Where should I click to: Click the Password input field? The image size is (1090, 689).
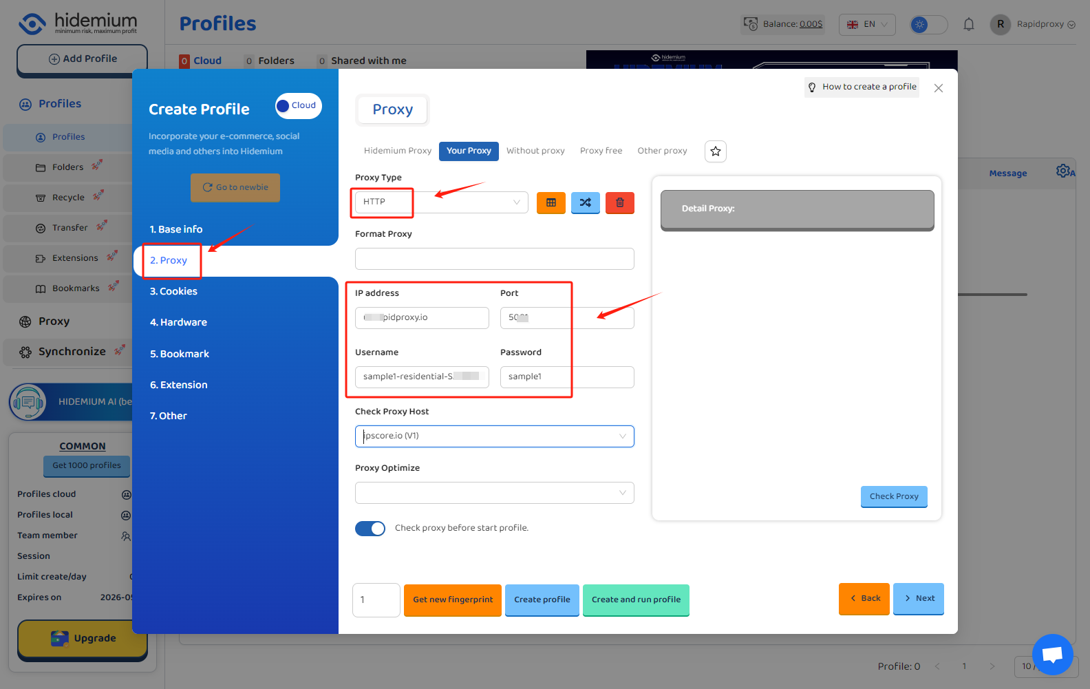click(x=567, y=377)
